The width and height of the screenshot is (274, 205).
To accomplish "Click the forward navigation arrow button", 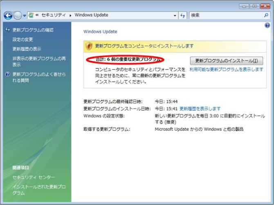I will pyautogui.click(x=18, y=16).
